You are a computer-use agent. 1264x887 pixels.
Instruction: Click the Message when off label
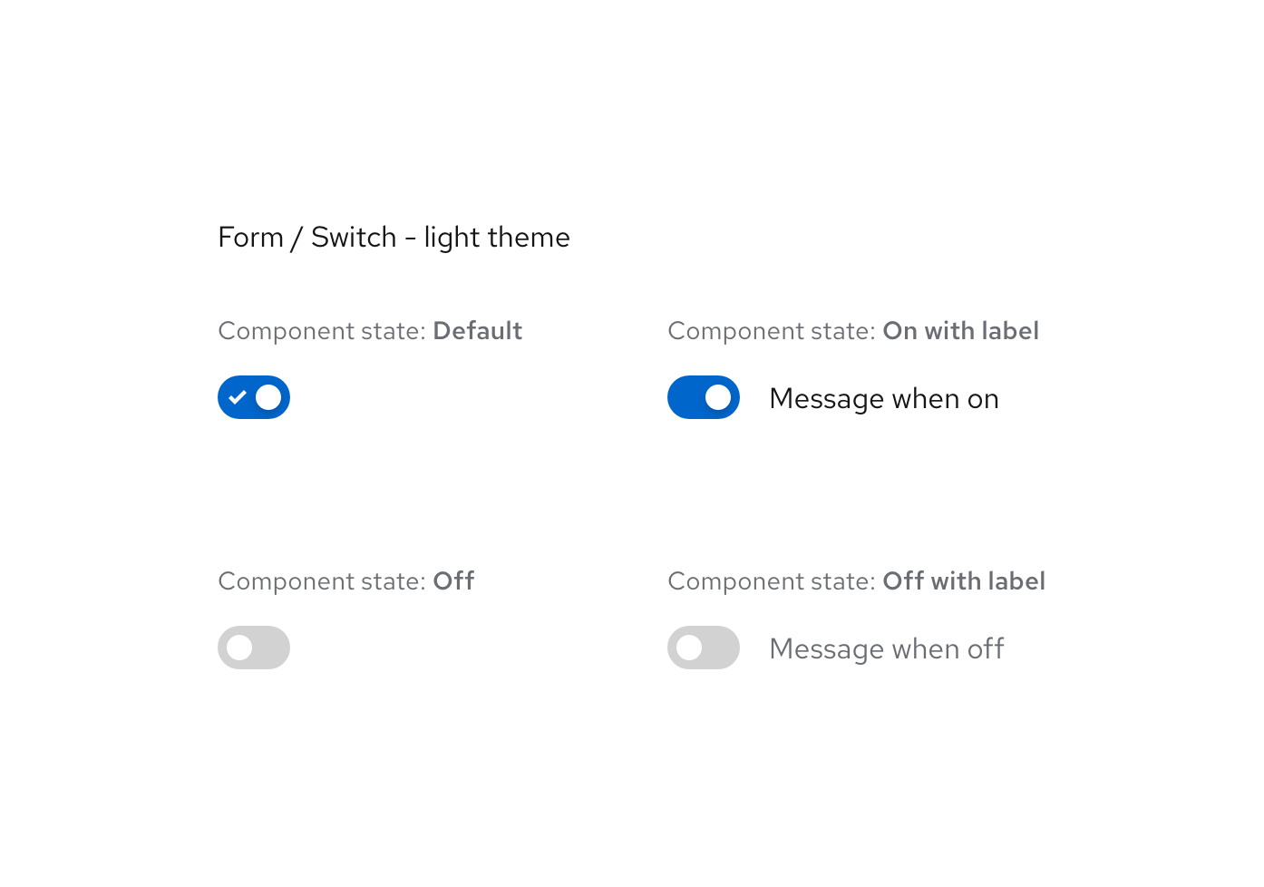886,648
